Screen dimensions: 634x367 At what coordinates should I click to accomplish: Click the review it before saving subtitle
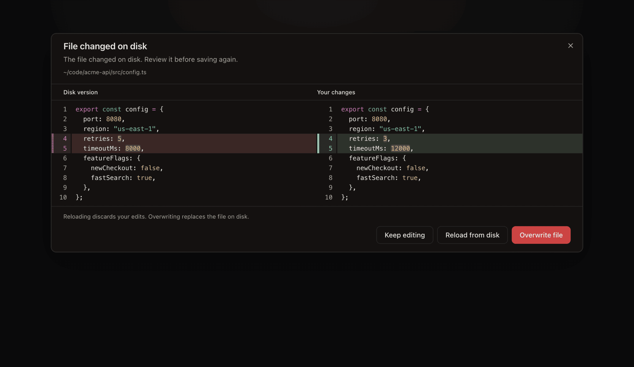[150, 59]
